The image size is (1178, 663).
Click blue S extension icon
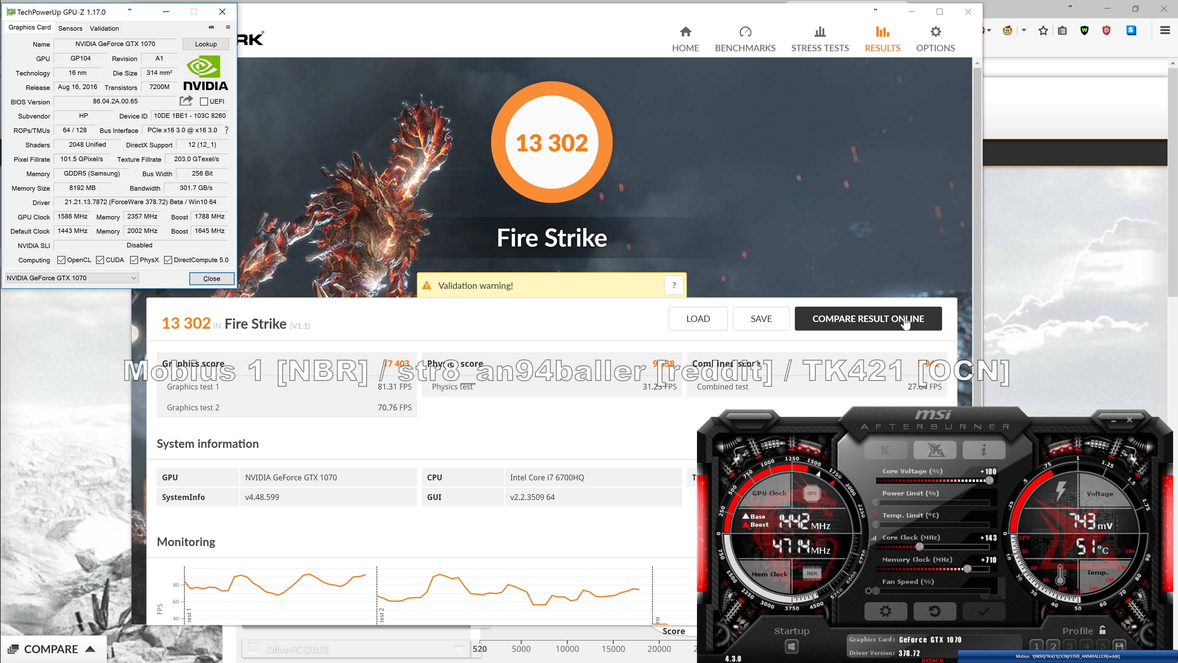click(x=1131, y=31)
